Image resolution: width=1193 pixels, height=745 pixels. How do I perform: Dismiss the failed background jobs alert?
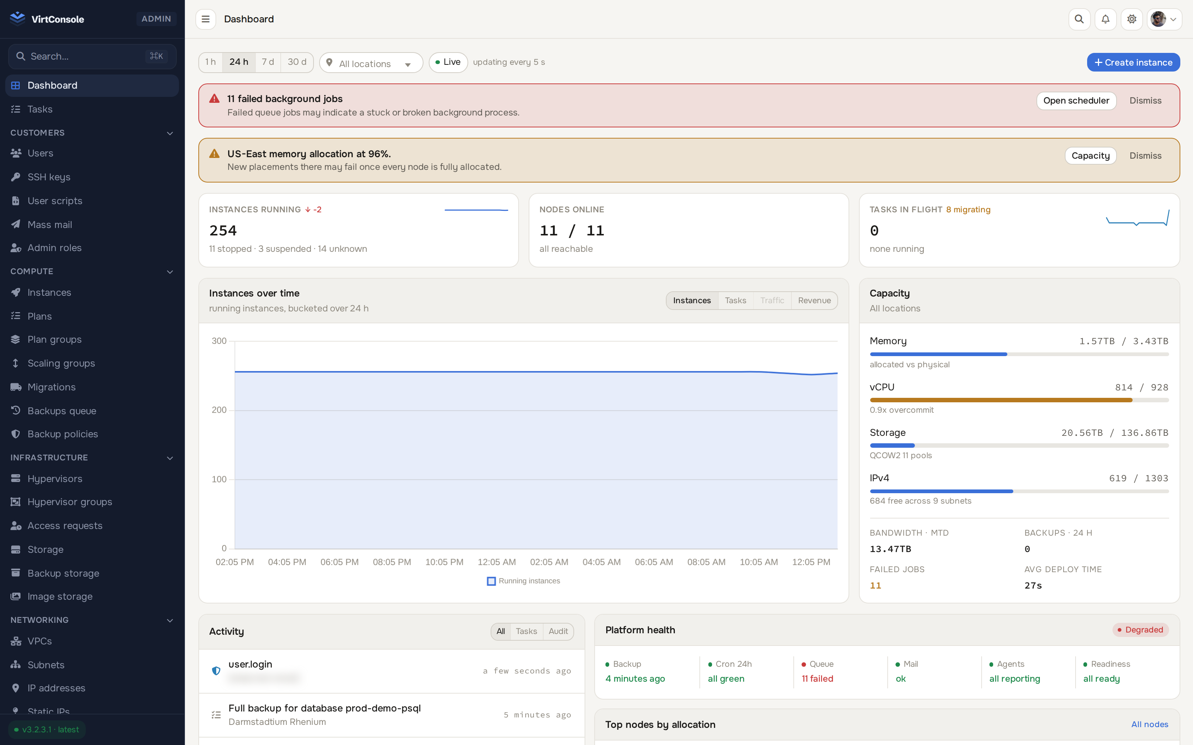[x=1145, y=101]
